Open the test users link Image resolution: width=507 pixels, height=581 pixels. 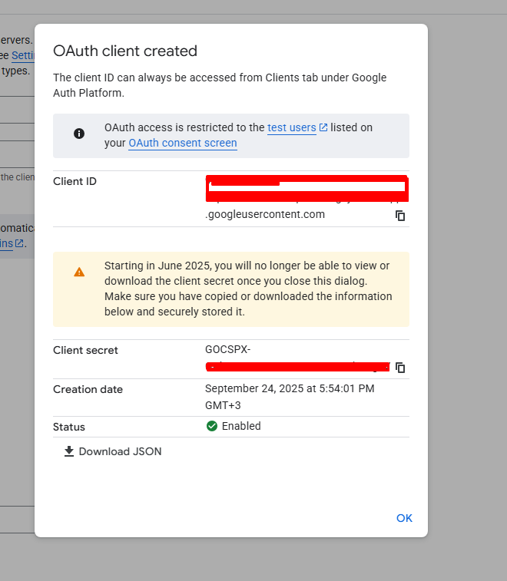click(291, 127)
